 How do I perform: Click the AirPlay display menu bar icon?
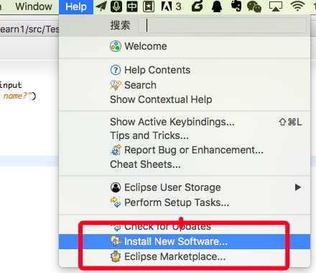coord(276,6)
